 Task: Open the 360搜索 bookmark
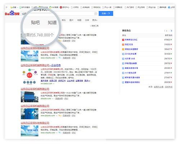[54, 7]
